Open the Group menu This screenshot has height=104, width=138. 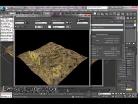(20, 11)
